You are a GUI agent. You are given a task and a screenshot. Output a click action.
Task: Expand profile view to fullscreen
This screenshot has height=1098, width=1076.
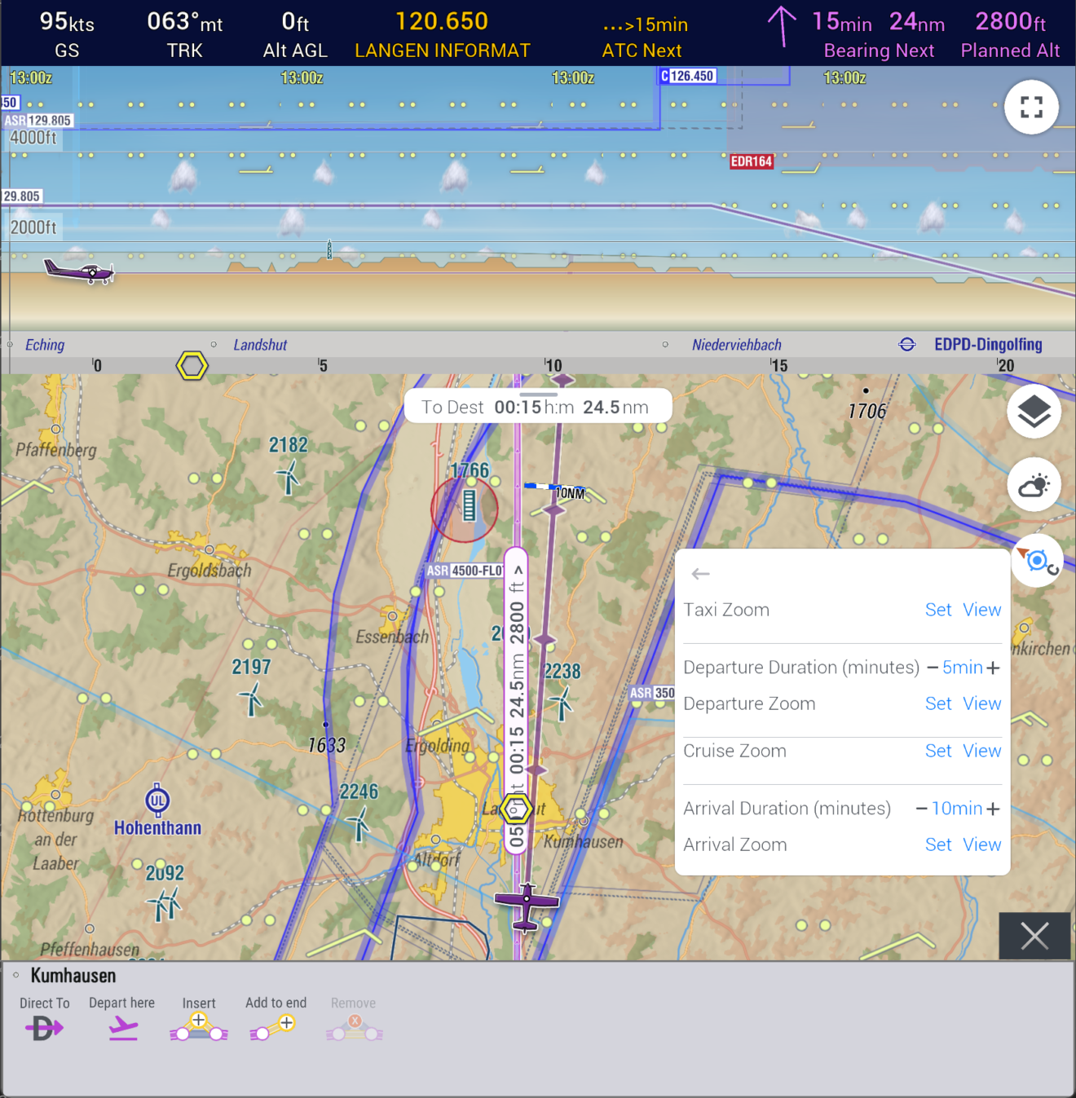click(1031, 107)
